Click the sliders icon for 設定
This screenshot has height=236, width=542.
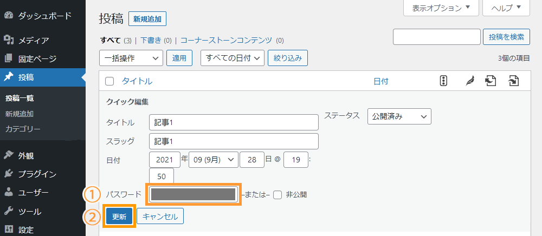[9, 230]
